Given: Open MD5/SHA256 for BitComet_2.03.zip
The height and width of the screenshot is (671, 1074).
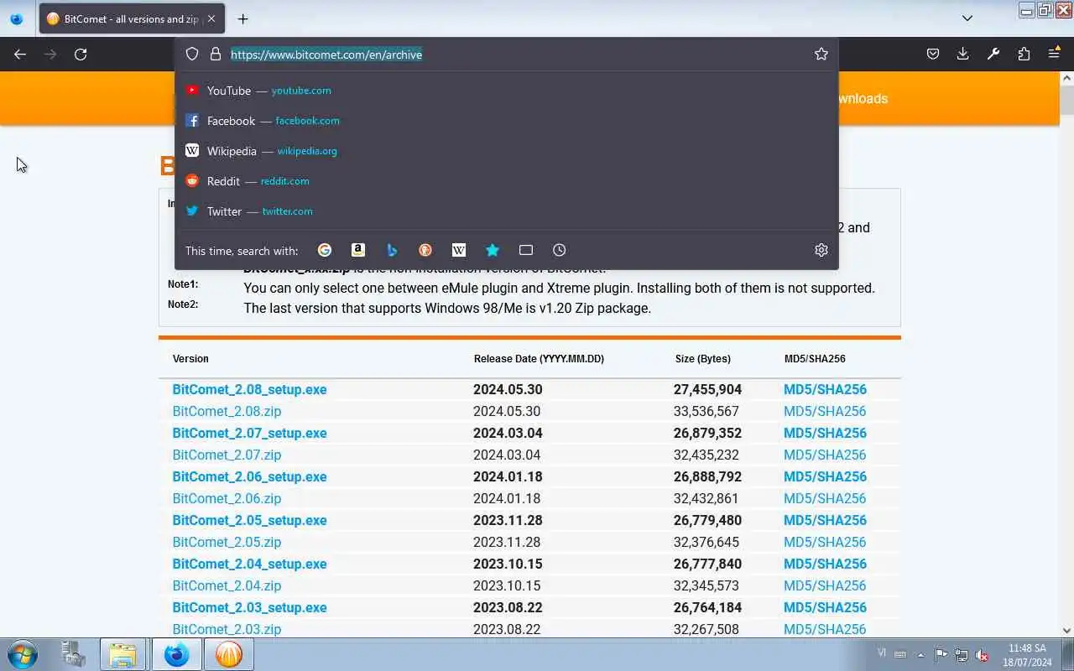Looking at the screenshot, I should (x=825, y=629).
